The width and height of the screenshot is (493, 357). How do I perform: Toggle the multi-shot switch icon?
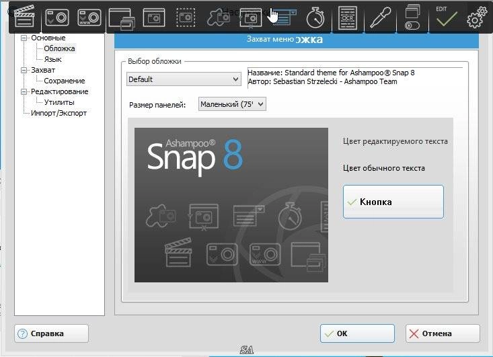(412, 18)
